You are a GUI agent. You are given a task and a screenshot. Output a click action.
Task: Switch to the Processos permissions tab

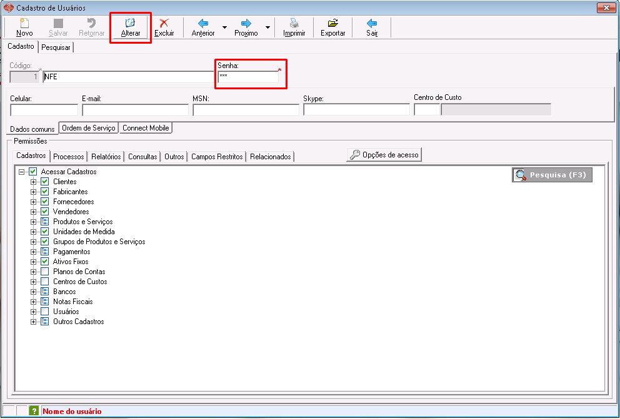pyautogui.click(x=68, y=157)
